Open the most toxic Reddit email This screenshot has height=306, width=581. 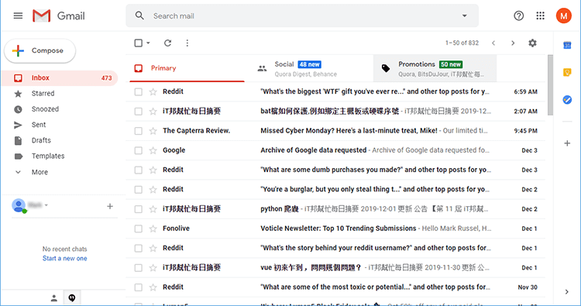tap(335, 287)
